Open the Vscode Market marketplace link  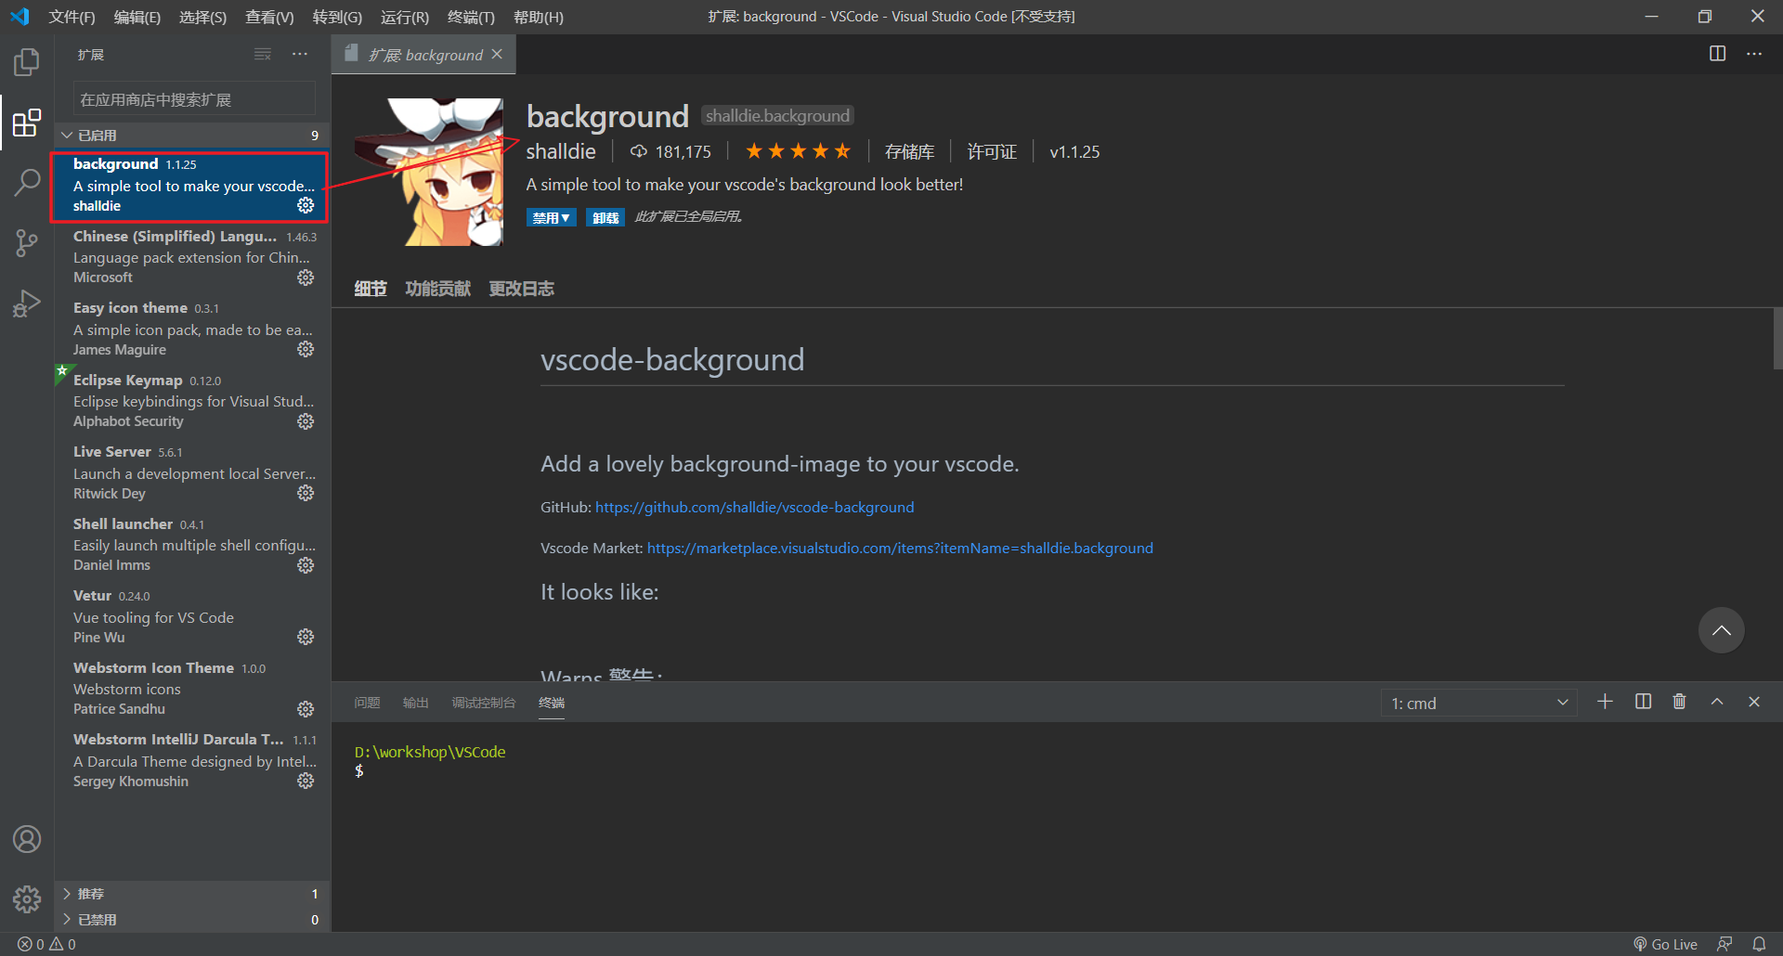900,548
